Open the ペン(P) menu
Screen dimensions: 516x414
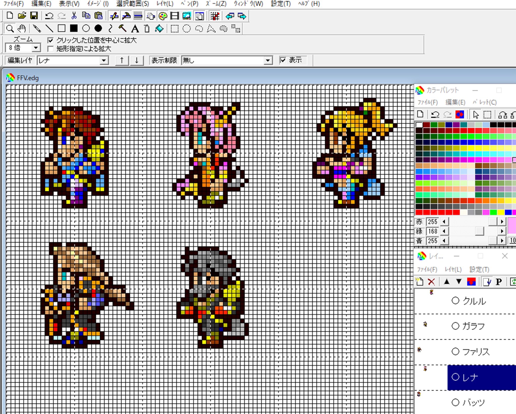(189, 4)
